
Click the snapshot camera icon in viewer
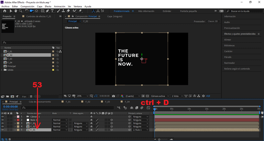tap(114, 96)
